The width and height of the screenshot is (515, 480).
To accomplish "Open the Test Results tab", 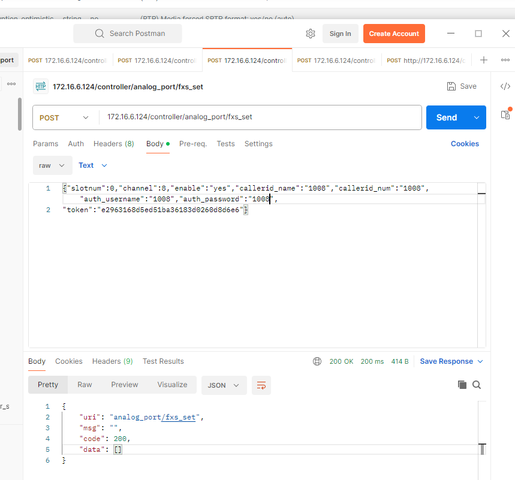I will click(x=163, y=361).
